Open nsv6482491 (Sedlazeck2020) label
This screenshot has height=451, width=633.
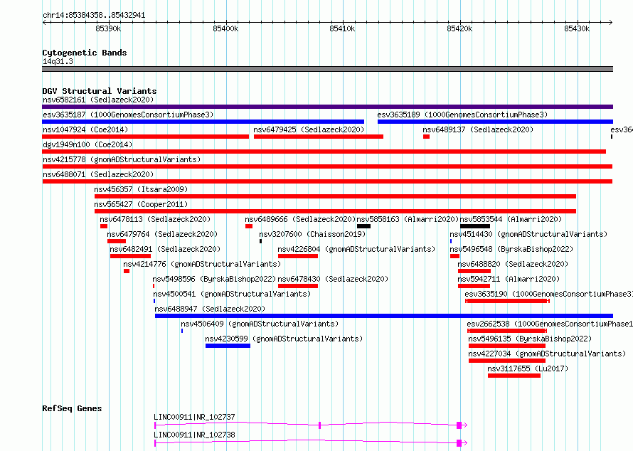click(x=165, y=249)
